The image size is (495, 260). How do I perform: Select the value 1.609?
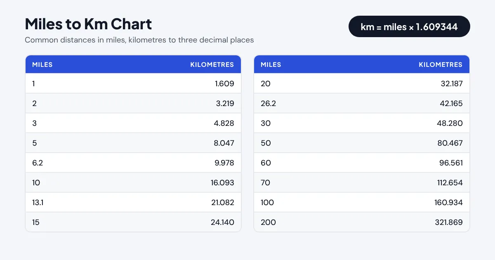[224, 83]
